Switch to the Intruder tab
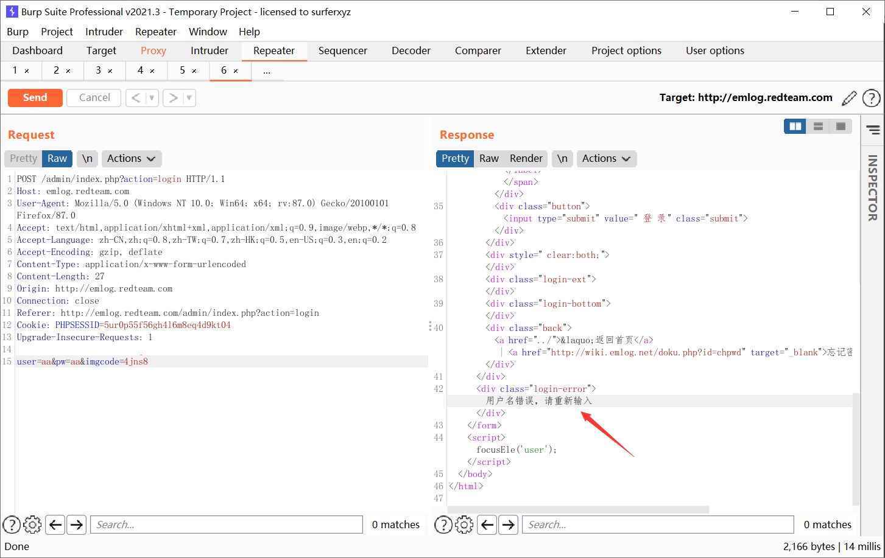Viewport: 885px width, 558px height. pos(210,51)
